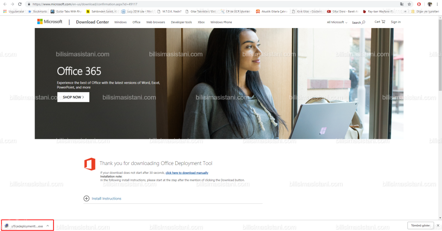Open the Sahibinden Satılık bookmark
This screenshot has height=231, width=442.
pyautogui.click(x=101, y=12)
